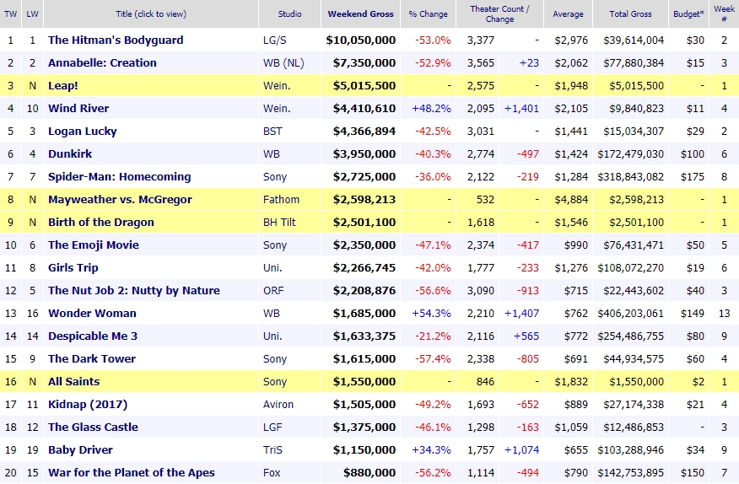
Task: Click the Title (click to view) header
Action: [x=151, y=13]
